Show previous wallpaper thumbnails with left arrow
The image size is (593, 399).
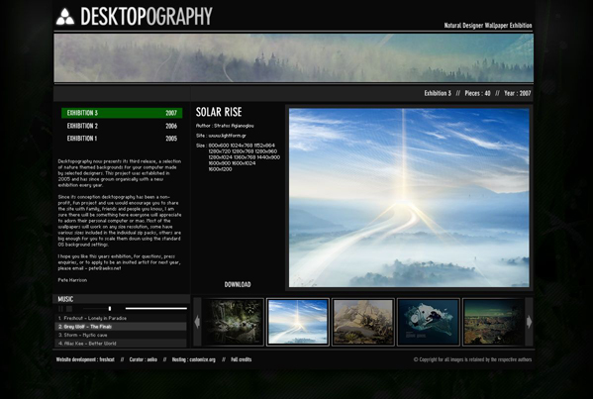click(x=197, y=322)
